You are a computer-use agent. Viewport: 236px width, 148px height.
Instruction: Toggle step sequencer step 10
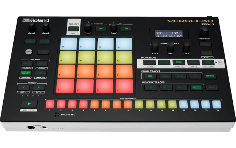(x=150, y=104)
